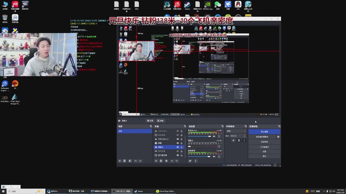Image resolution: width=346 pixels, height=194 pixels.
Task: Pop out the Controls dock using its float icon
Action: [x=279, y=126]
